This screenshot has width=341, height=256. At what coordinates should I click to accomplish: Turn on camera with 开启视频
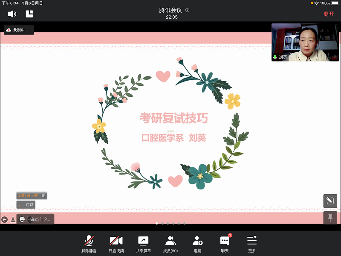tap(116, 244)
